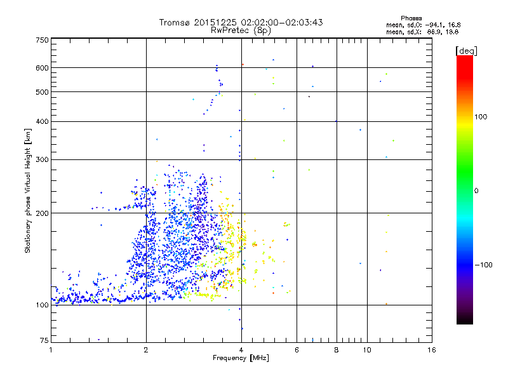Click the x-axis tick label '2'
508x381 pixels.
coord(146,350)
